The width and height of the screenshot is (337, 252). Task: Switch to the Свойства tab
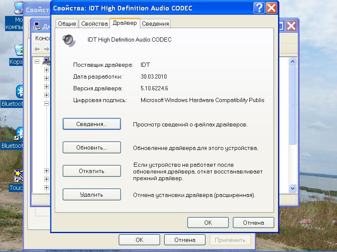tap(94, 24)
